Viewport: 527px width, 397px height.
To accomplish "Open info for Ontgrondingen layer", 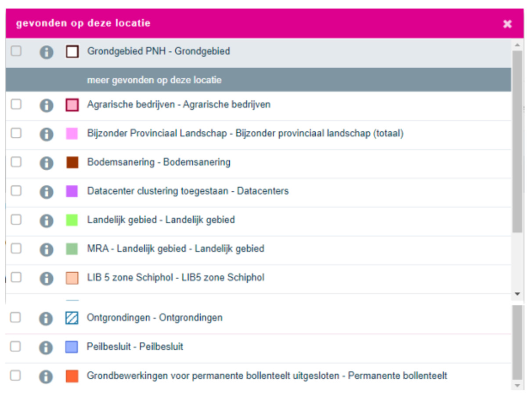I will pyautogui.click(x=46, y=318).
